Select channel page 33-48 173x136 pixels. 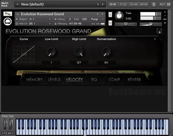[x=134, y=4]
